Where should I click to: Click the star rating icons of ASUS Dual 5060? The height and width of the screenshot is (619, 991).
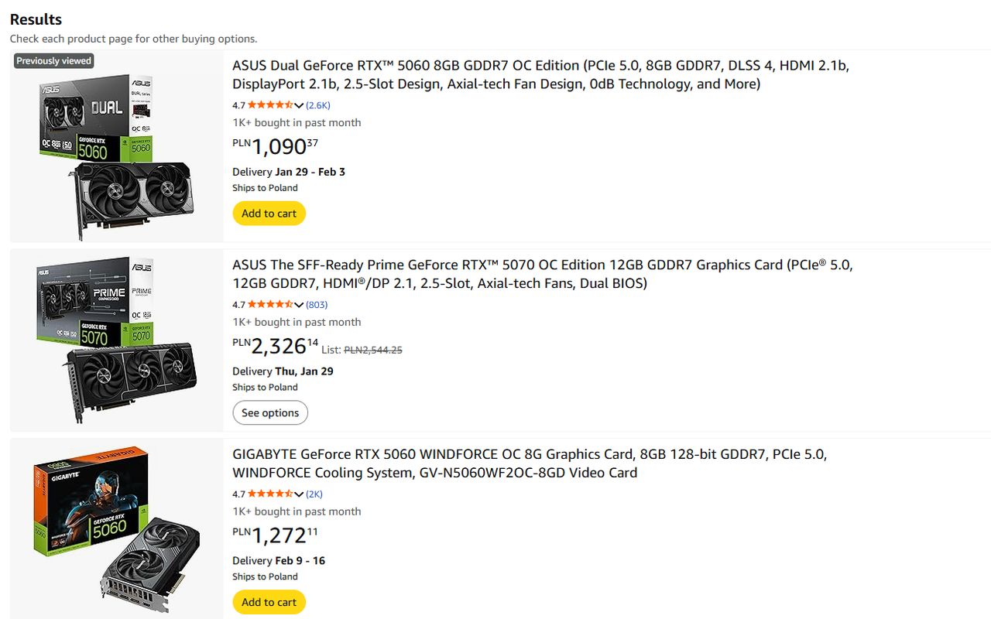(x=270, y=105)
